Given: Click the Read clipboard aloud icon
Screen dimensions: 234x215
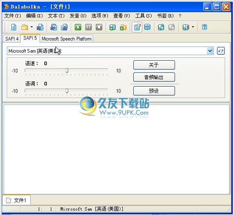Looking at the screenshot, I should (x=112, y=27).
